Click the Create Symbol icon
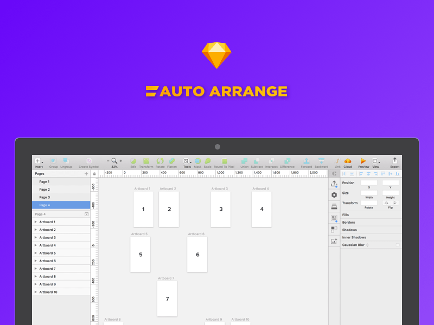The height and width of the screenshot is (325, 434). coord(89,161)
